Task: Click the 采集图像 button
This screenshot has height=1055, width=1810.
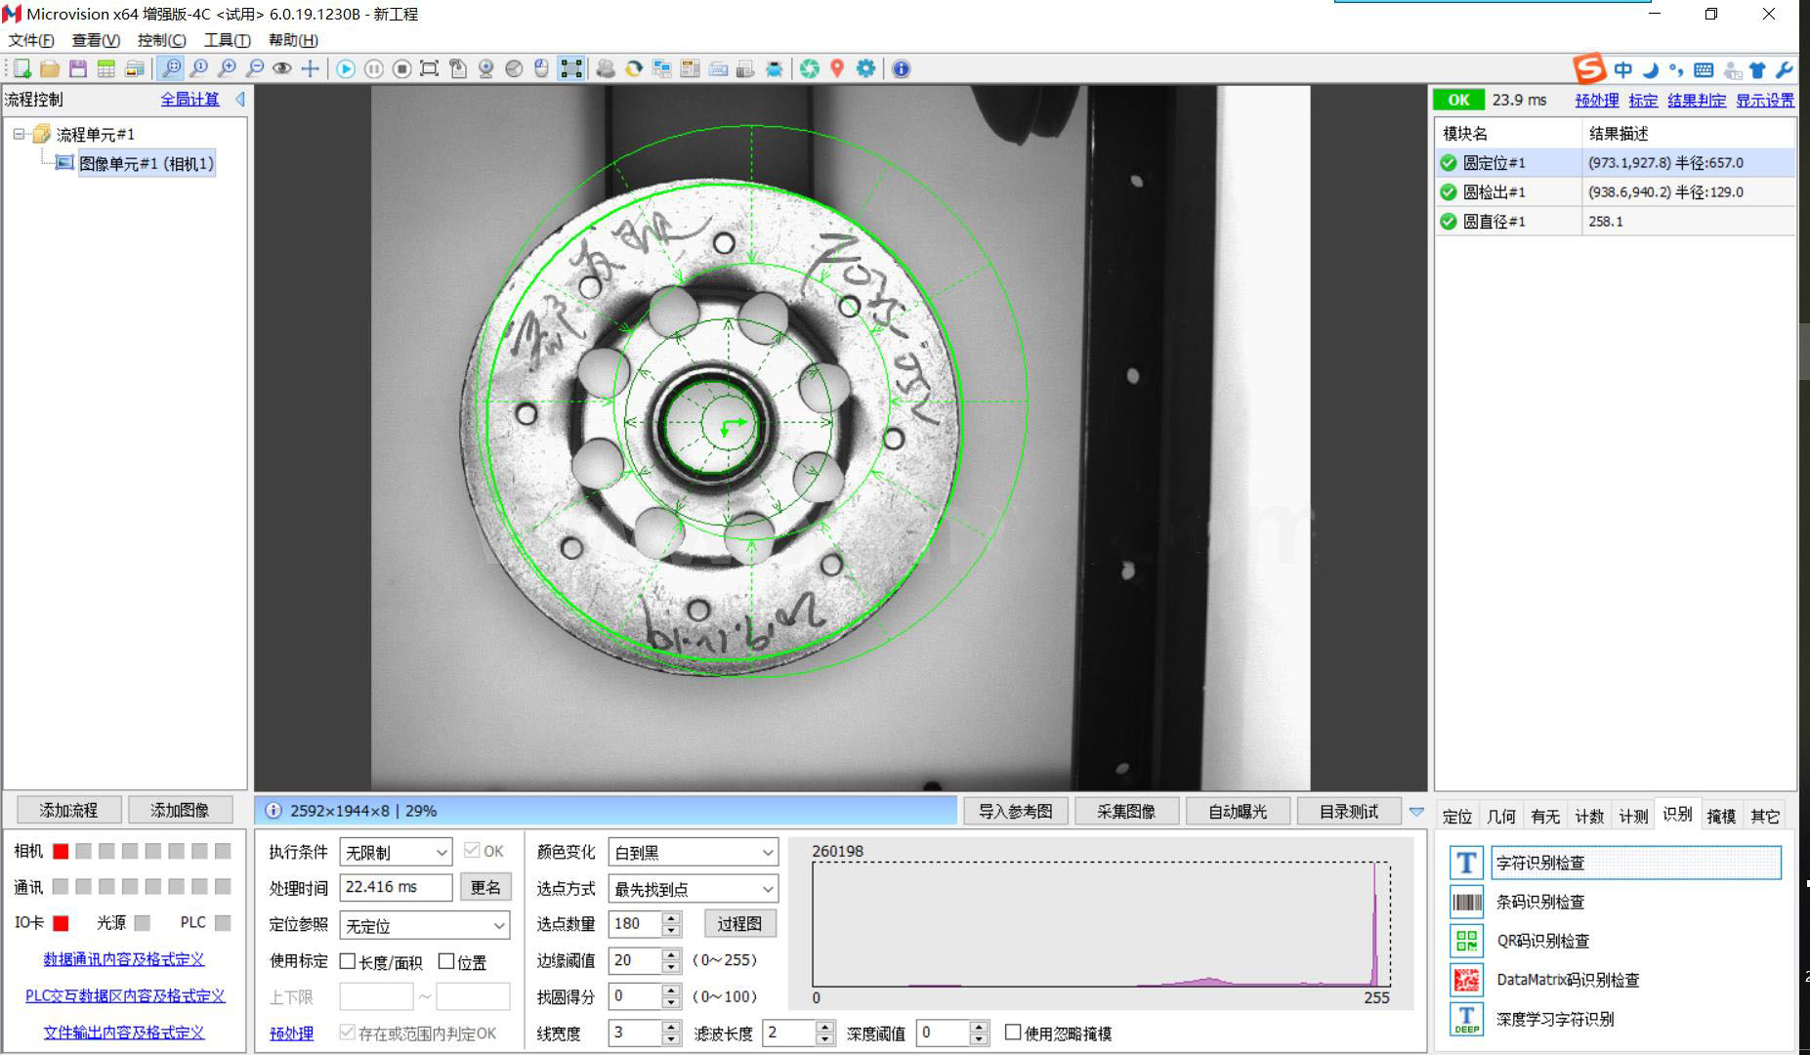Action: point(1126,811)
